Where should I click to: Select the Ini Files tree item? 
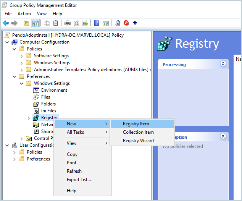pyautogui.click(x=48, y=111)
